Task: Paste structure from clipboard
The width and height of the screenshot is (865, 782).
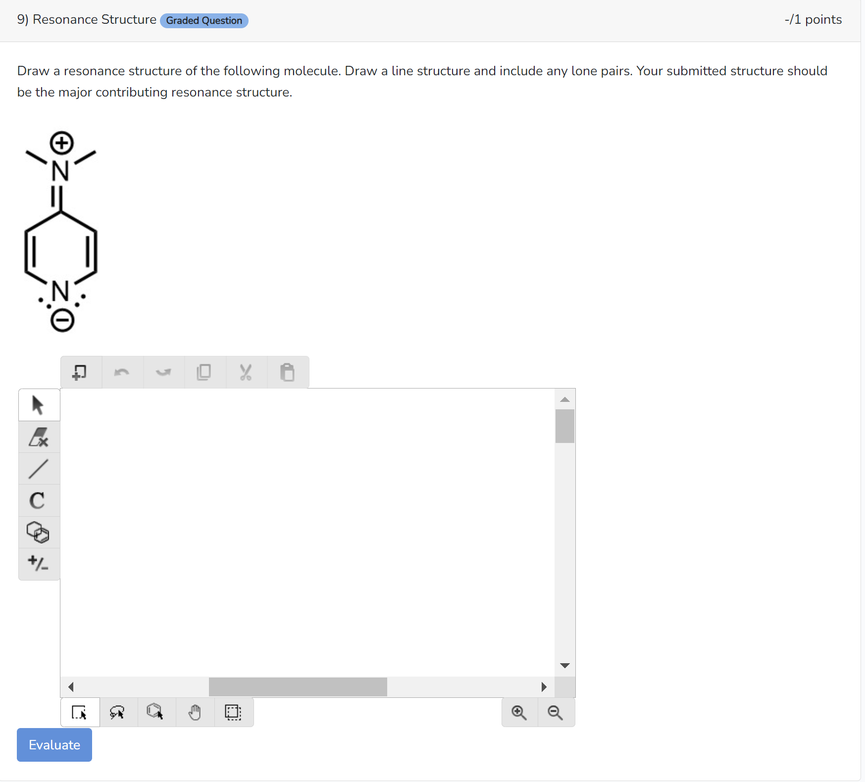Action: (x=288, y=372)
